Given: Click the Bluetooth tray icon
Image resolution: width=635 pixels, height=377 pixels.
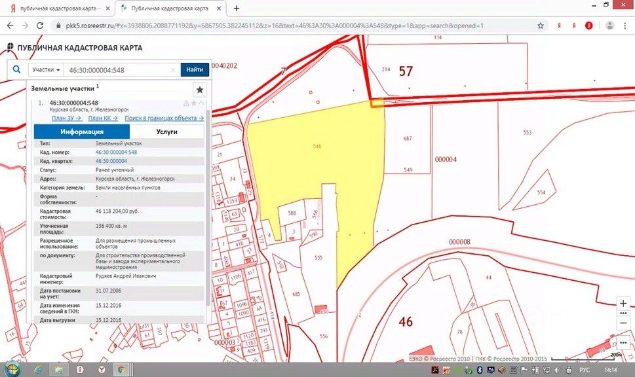Looking at the screenshot, I should pyautogui.click(x=480, y=370).
